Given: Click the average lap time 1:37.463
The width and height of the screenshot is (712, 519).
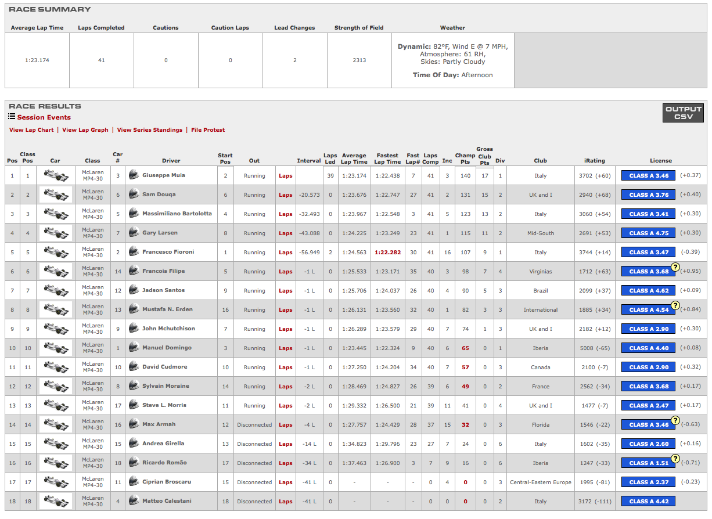Looking at the screenshot, I should click(354, 463).
